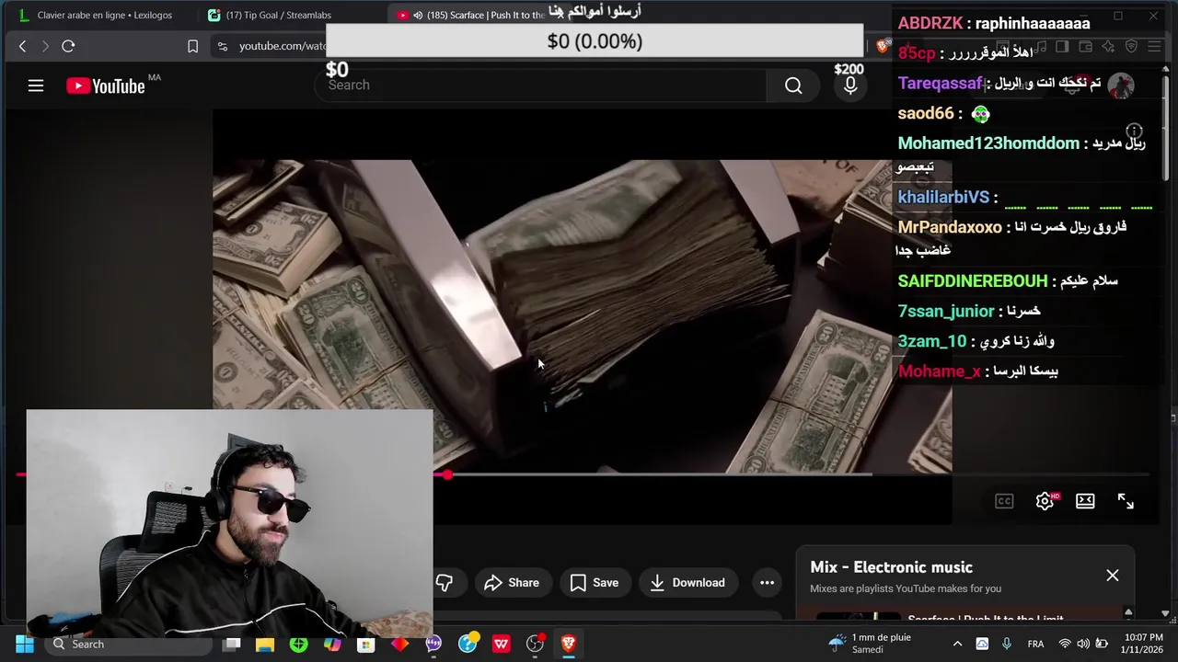Go back in browser history
The width and height of the screenshot is (1178, 662).
coord(23,46)
